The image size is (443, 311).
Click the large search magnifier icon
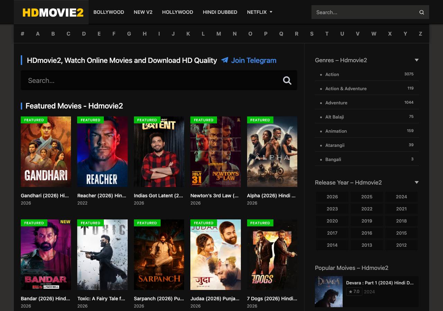point(287,81)
